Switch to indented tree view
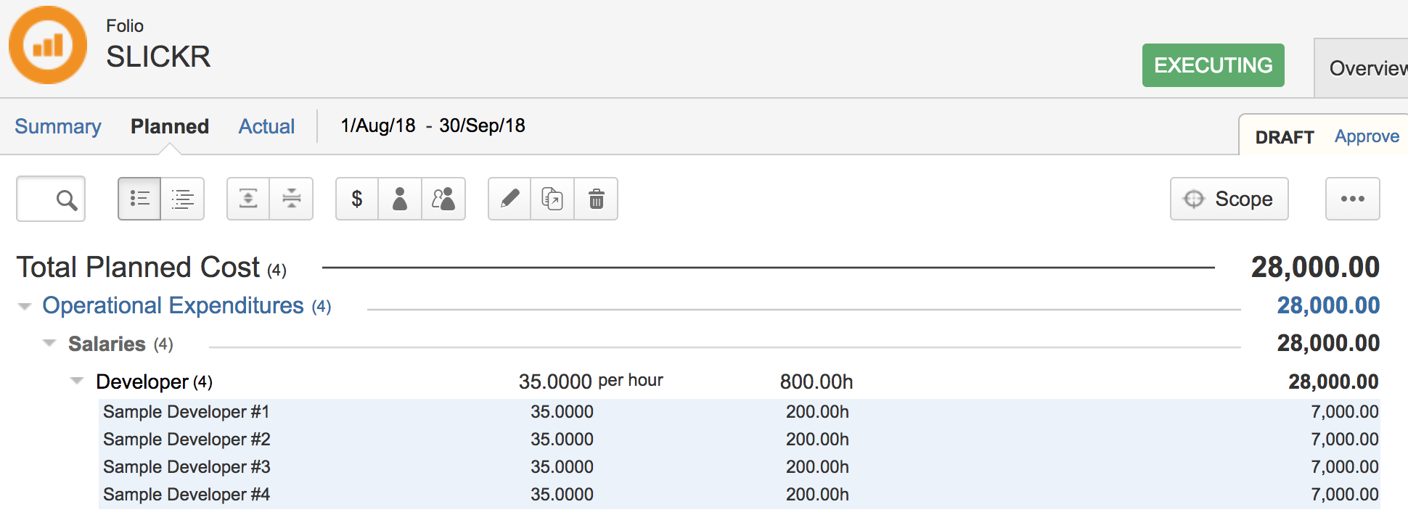Viewport: 1408px width, 528px height. 183,199
